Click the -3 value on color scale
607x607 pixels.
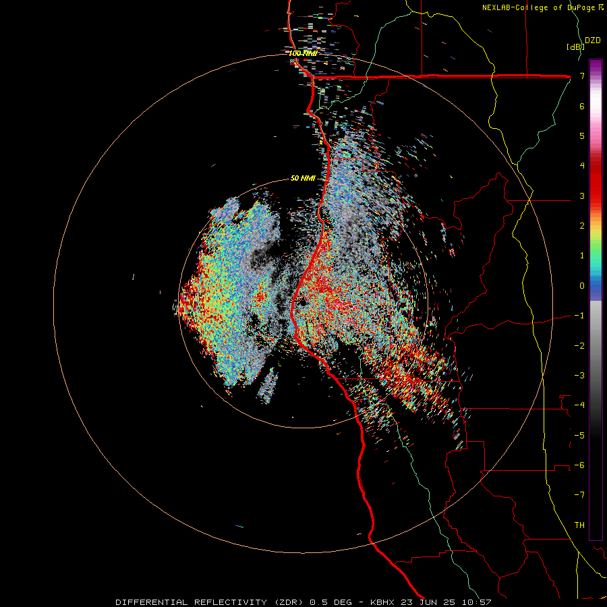579,376
